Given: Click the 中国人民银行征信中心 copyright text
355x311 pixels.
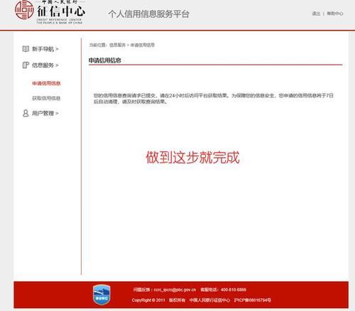Looking at the screenshot, I should 209,300.
